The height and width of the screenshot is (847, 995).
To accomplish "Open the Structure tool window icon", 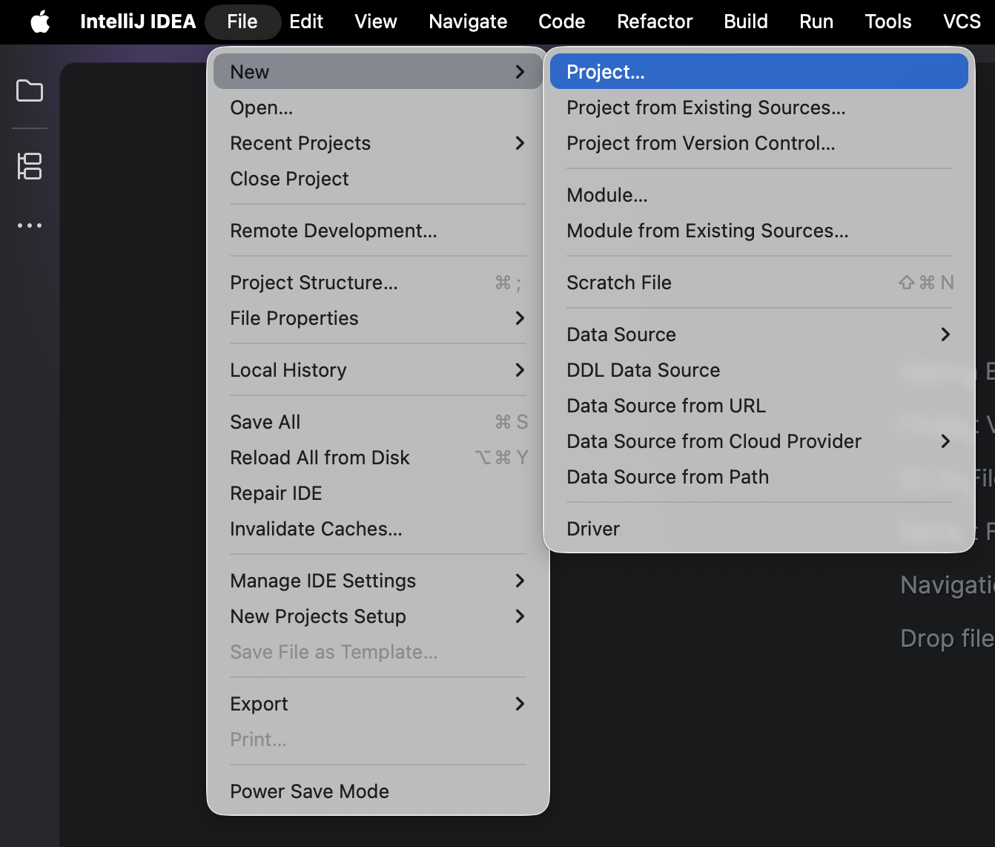I will 30,166.
